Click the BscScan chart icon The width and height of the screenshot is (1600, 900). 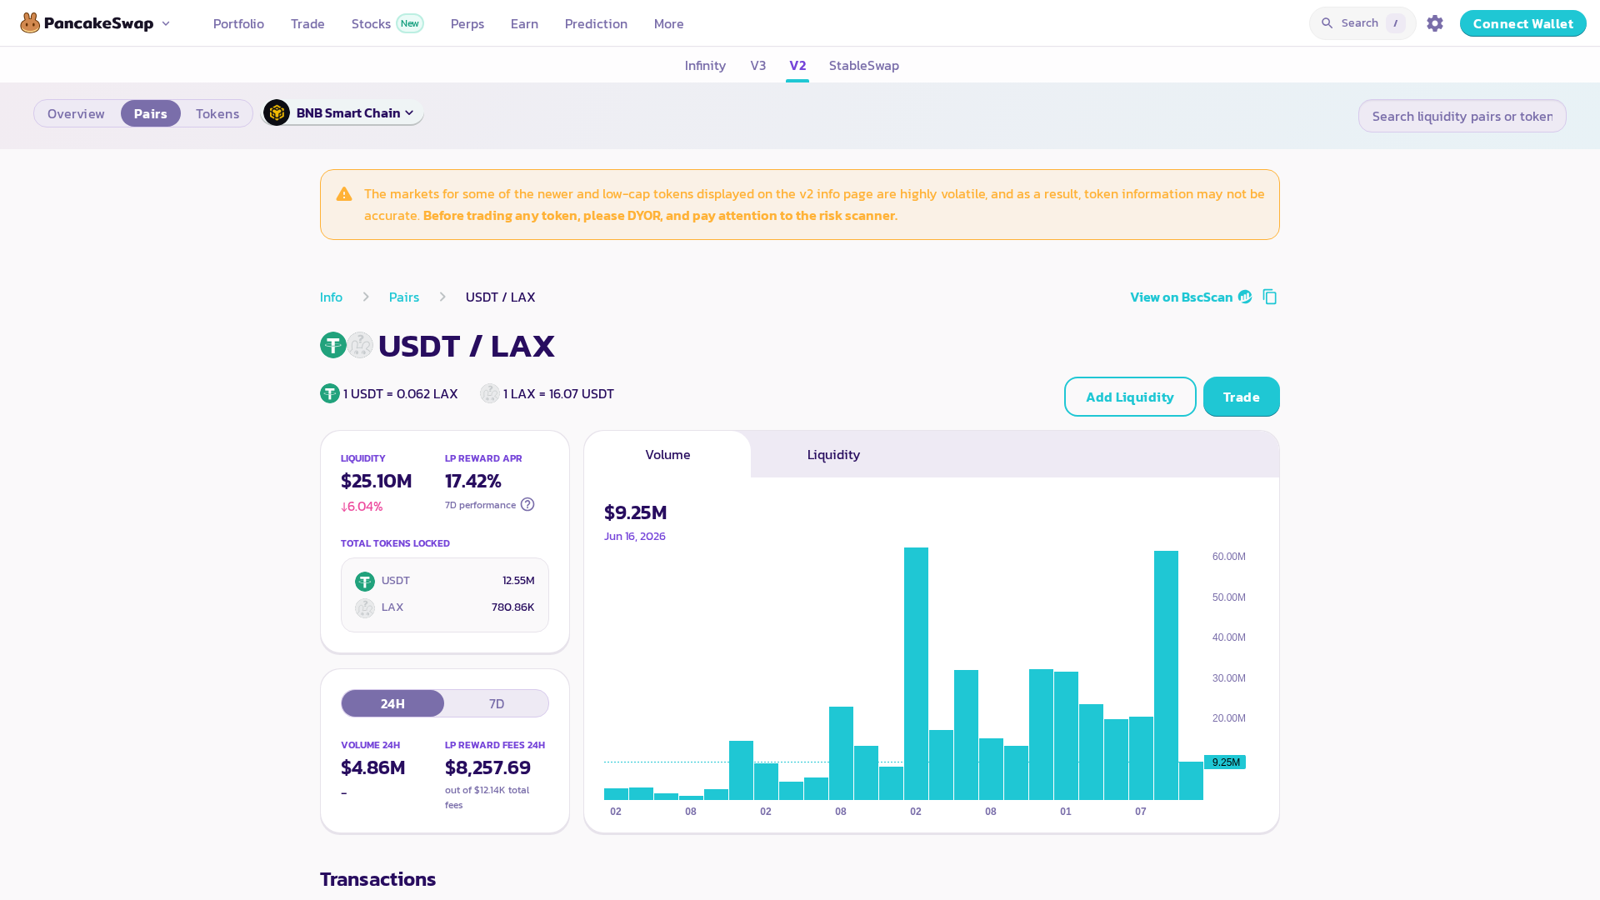click(1245, 297)
